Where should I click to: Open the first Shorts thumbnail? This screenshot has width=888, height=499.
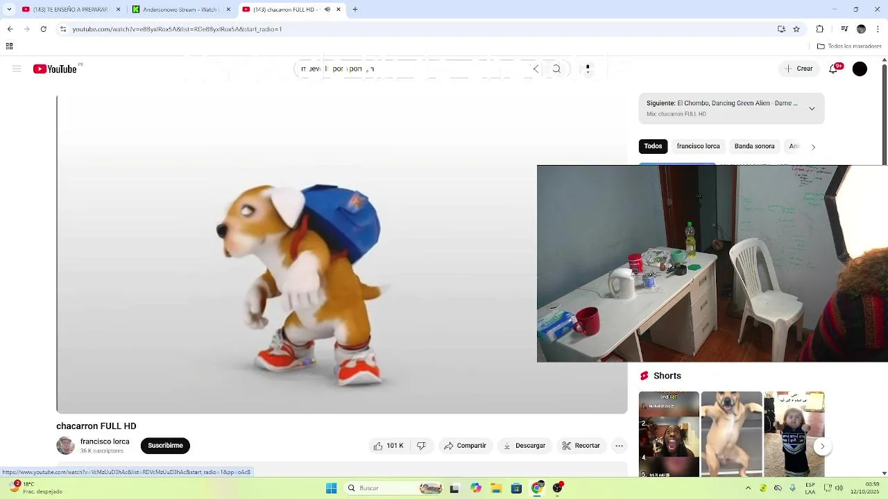coord(669,435)
